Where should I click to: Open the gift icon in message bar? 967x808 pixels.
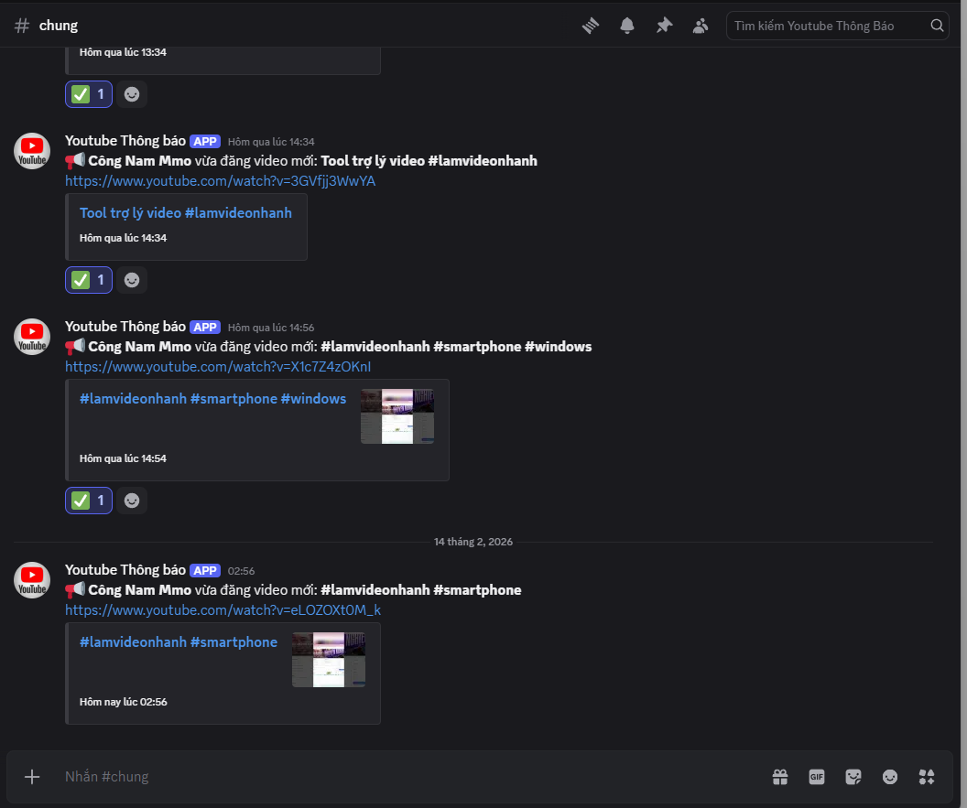coord(780,777)
